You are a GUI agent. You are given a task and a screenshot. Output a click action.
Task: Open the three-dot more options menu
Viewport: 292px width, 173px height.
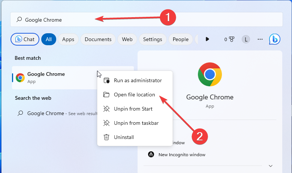[260, 39]
